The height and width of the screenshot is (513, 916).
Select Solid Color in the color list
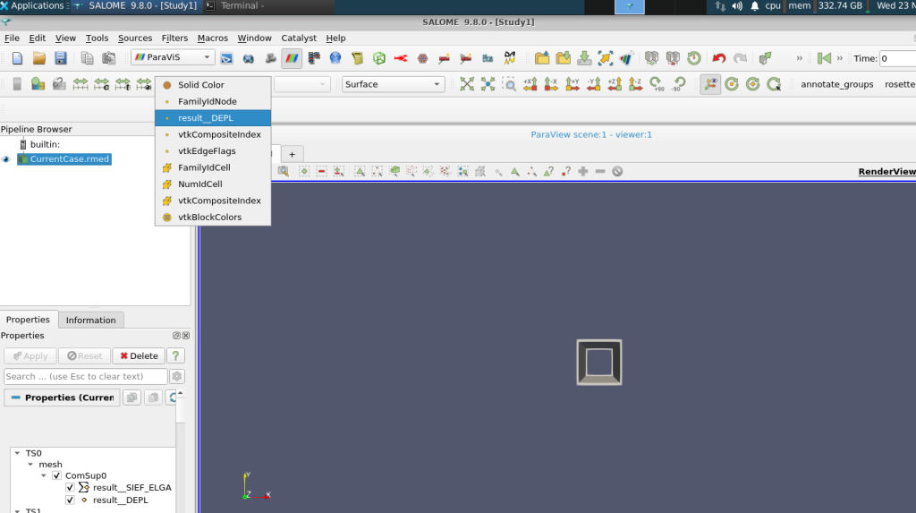pyautogui.click(x=213, y=85)
